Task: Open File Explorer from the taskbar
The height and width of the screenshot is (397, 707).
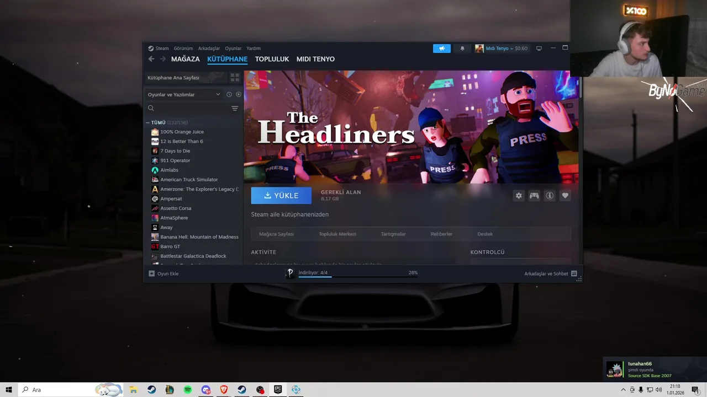Action: coord(133,390)
